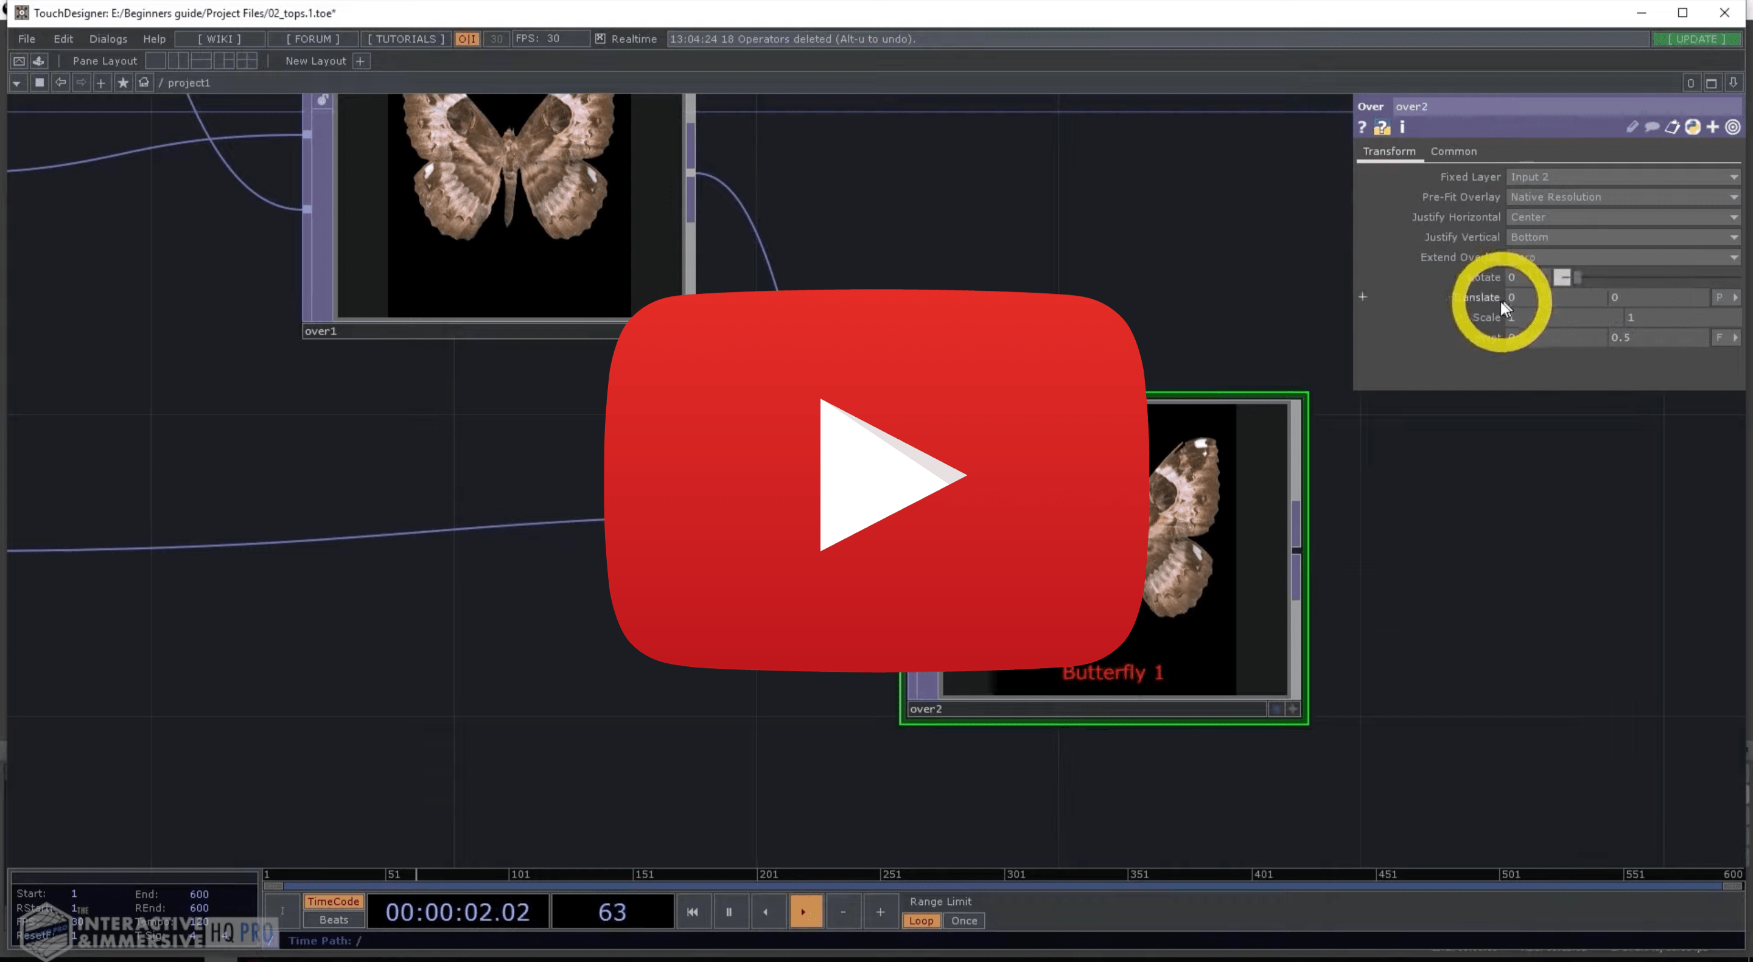Click the back arrow in network path bar
The width and height of the screenshot is (1753, 962).
61,82
